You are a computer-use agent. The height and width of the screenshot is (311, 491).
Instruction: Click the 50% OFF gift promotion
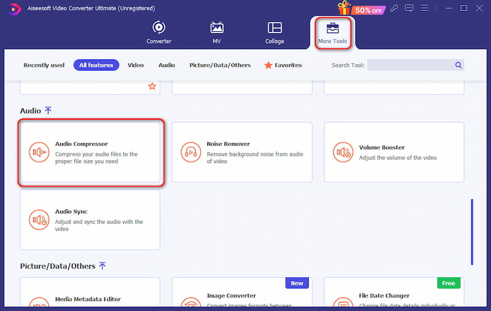point(361,9)
